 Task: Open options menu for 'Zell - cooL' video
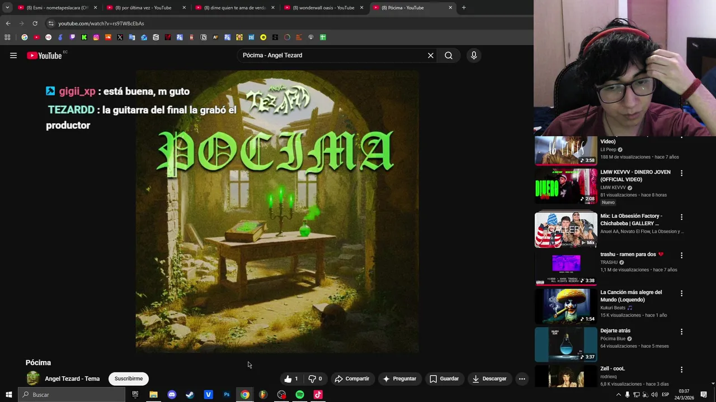(x=681, y=370)
